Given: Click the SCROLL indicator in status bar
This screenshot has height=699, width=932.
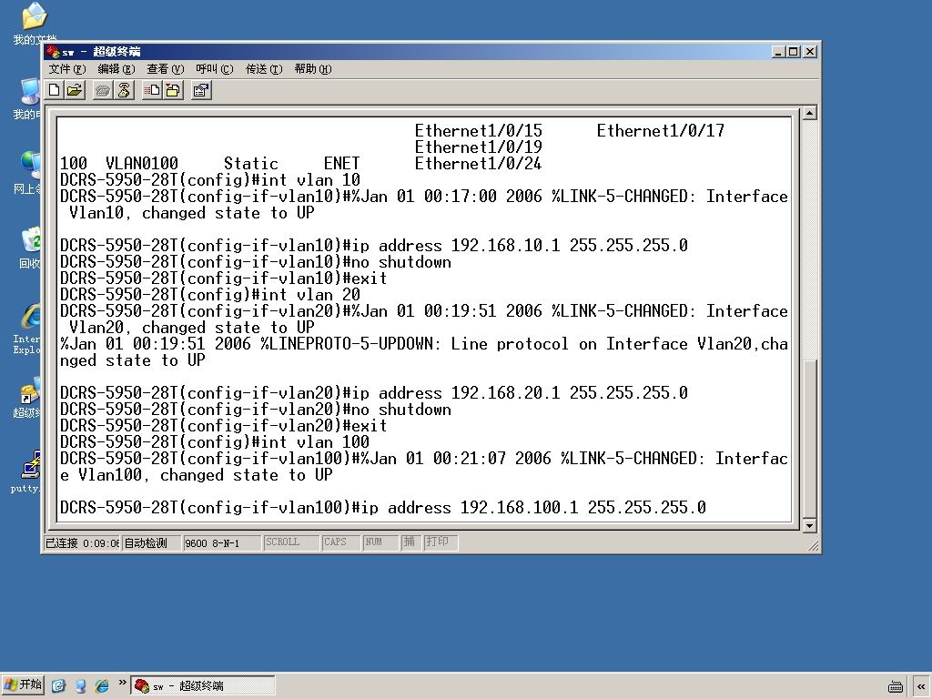Looking at the screenshot, I should pos(290,542).
